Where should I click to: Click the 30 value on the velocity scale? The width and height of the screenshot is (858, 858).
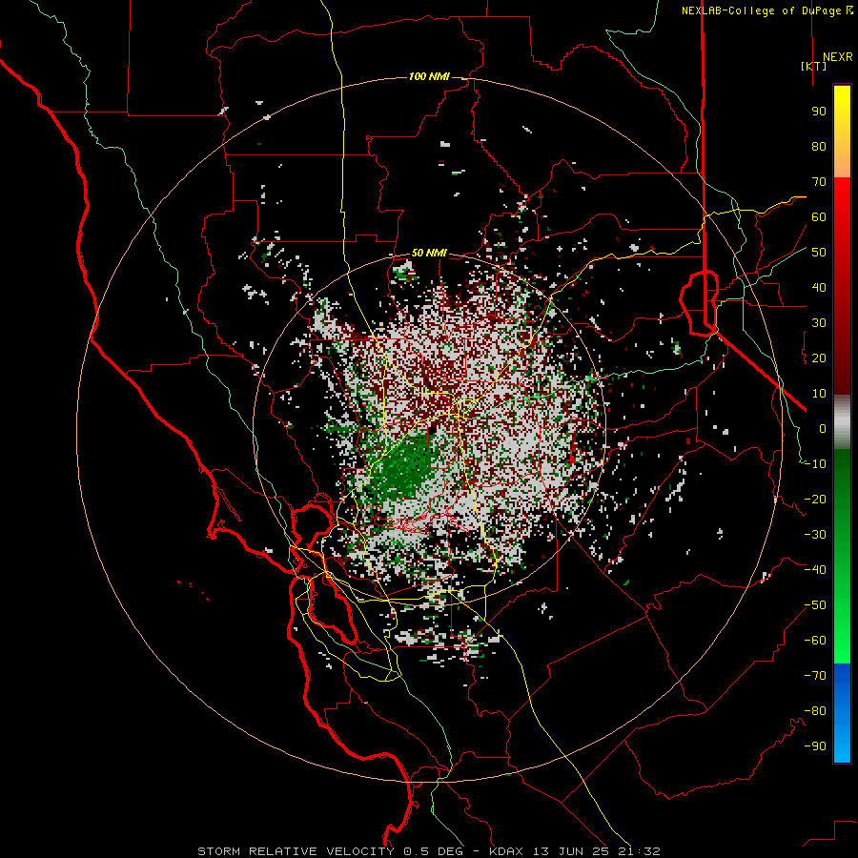pos(819,323)
